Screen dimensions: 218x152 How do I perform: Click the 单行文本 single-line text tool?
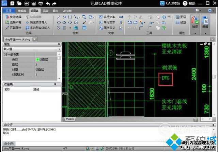[107, 22]
